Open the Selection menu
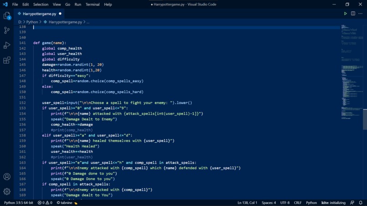Screen dimensions: 367x206 click(41, 5)
